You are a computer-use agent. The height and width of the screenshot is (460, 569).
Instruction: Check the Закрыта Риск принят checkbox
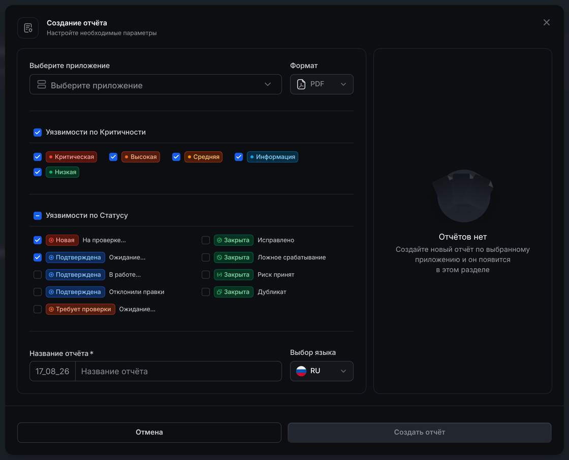[x=206, y=275]
